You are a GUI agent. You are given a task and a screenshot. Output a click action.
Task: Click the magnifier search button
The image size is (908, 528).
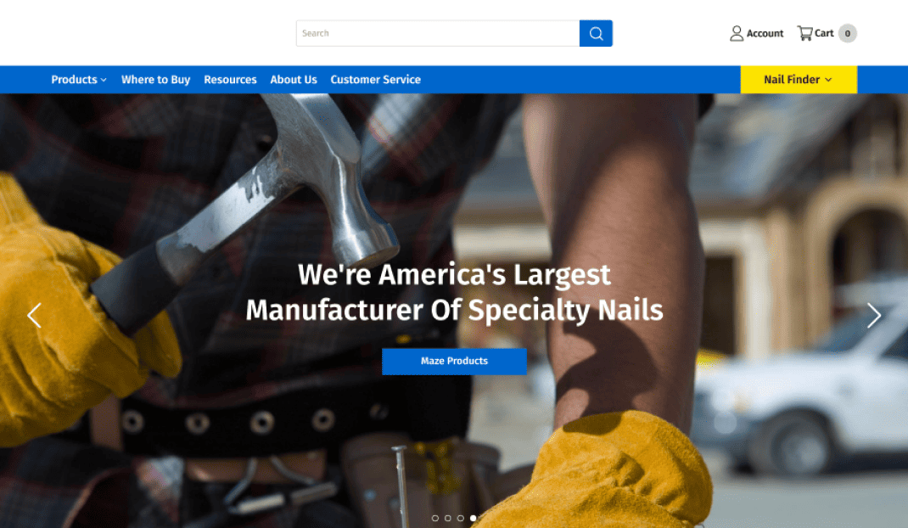pos(596,34)
